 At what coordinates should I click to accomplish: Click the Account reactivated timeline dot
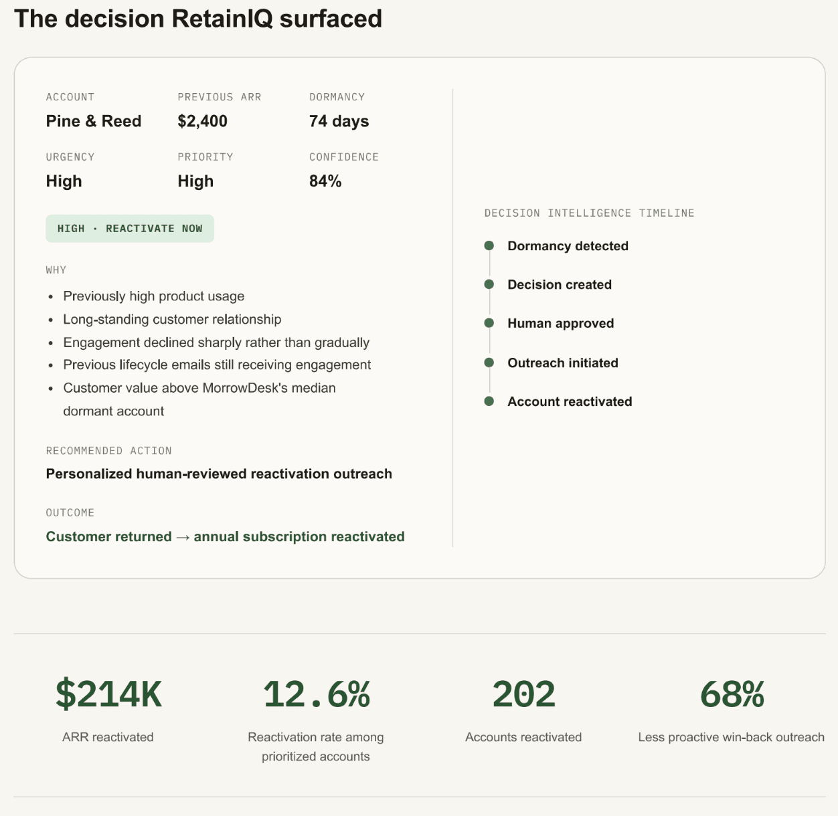pyautogui.click(x=489, y=401)
